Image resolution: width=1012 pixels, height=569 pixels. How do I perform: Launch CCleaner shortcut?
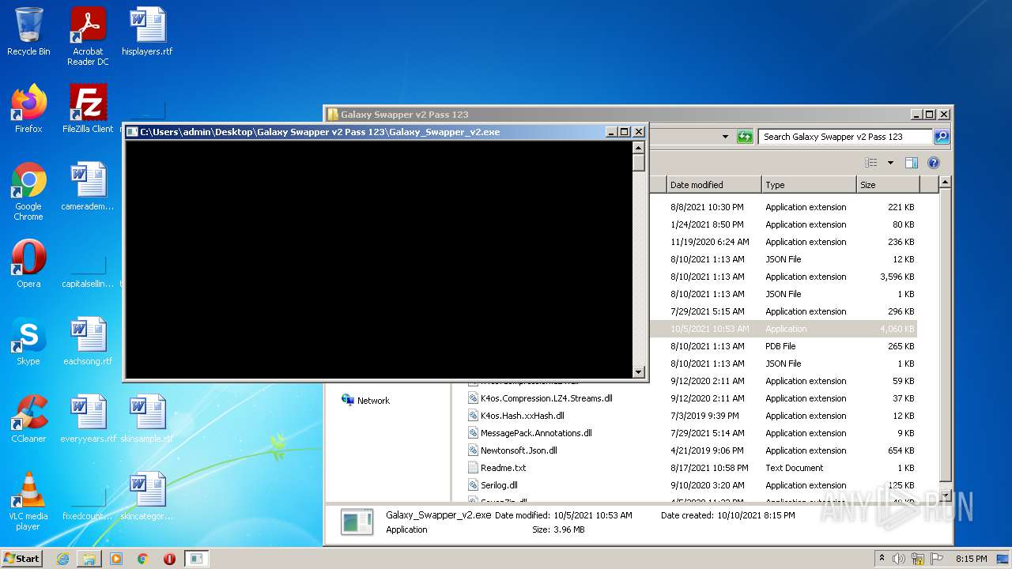click(28, 419)
